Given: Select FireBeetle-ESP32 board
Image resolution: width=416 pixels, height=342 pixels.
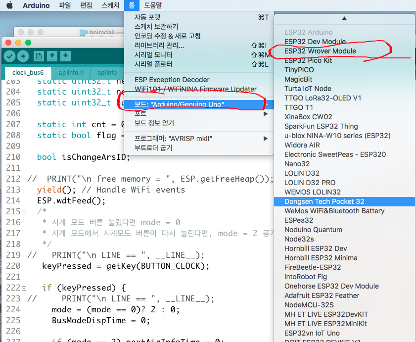Looking at the screenshot, I should (344, 267).
